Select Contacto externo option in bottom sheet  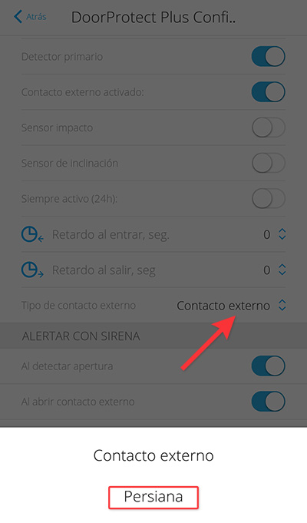pyautogui.click(x=153, y=455)
